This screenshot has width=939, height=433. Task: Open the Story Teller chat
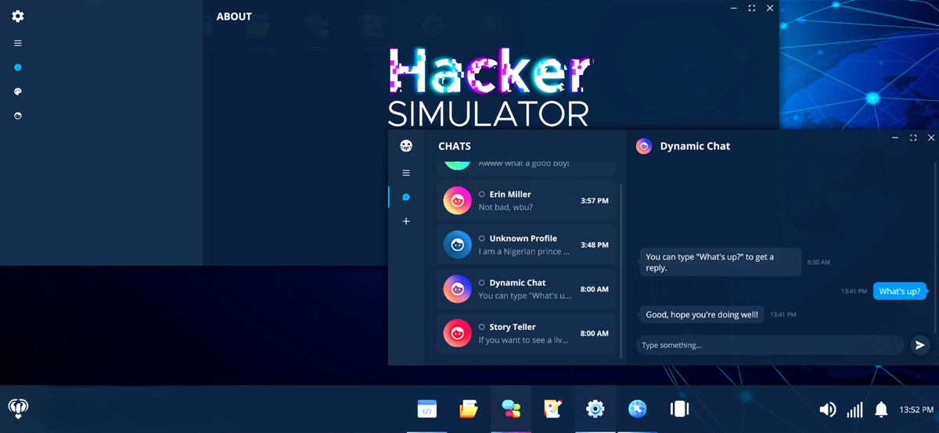527,333
